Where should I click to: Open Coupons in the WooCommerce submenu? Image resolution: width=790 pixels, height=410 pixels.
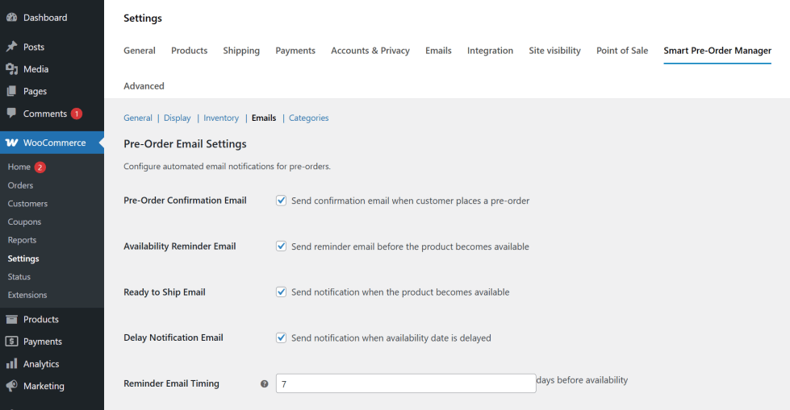(24, 222)
